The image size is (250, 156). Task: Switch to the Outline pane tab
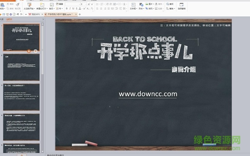pyautogui.click(x=2, y=19)
